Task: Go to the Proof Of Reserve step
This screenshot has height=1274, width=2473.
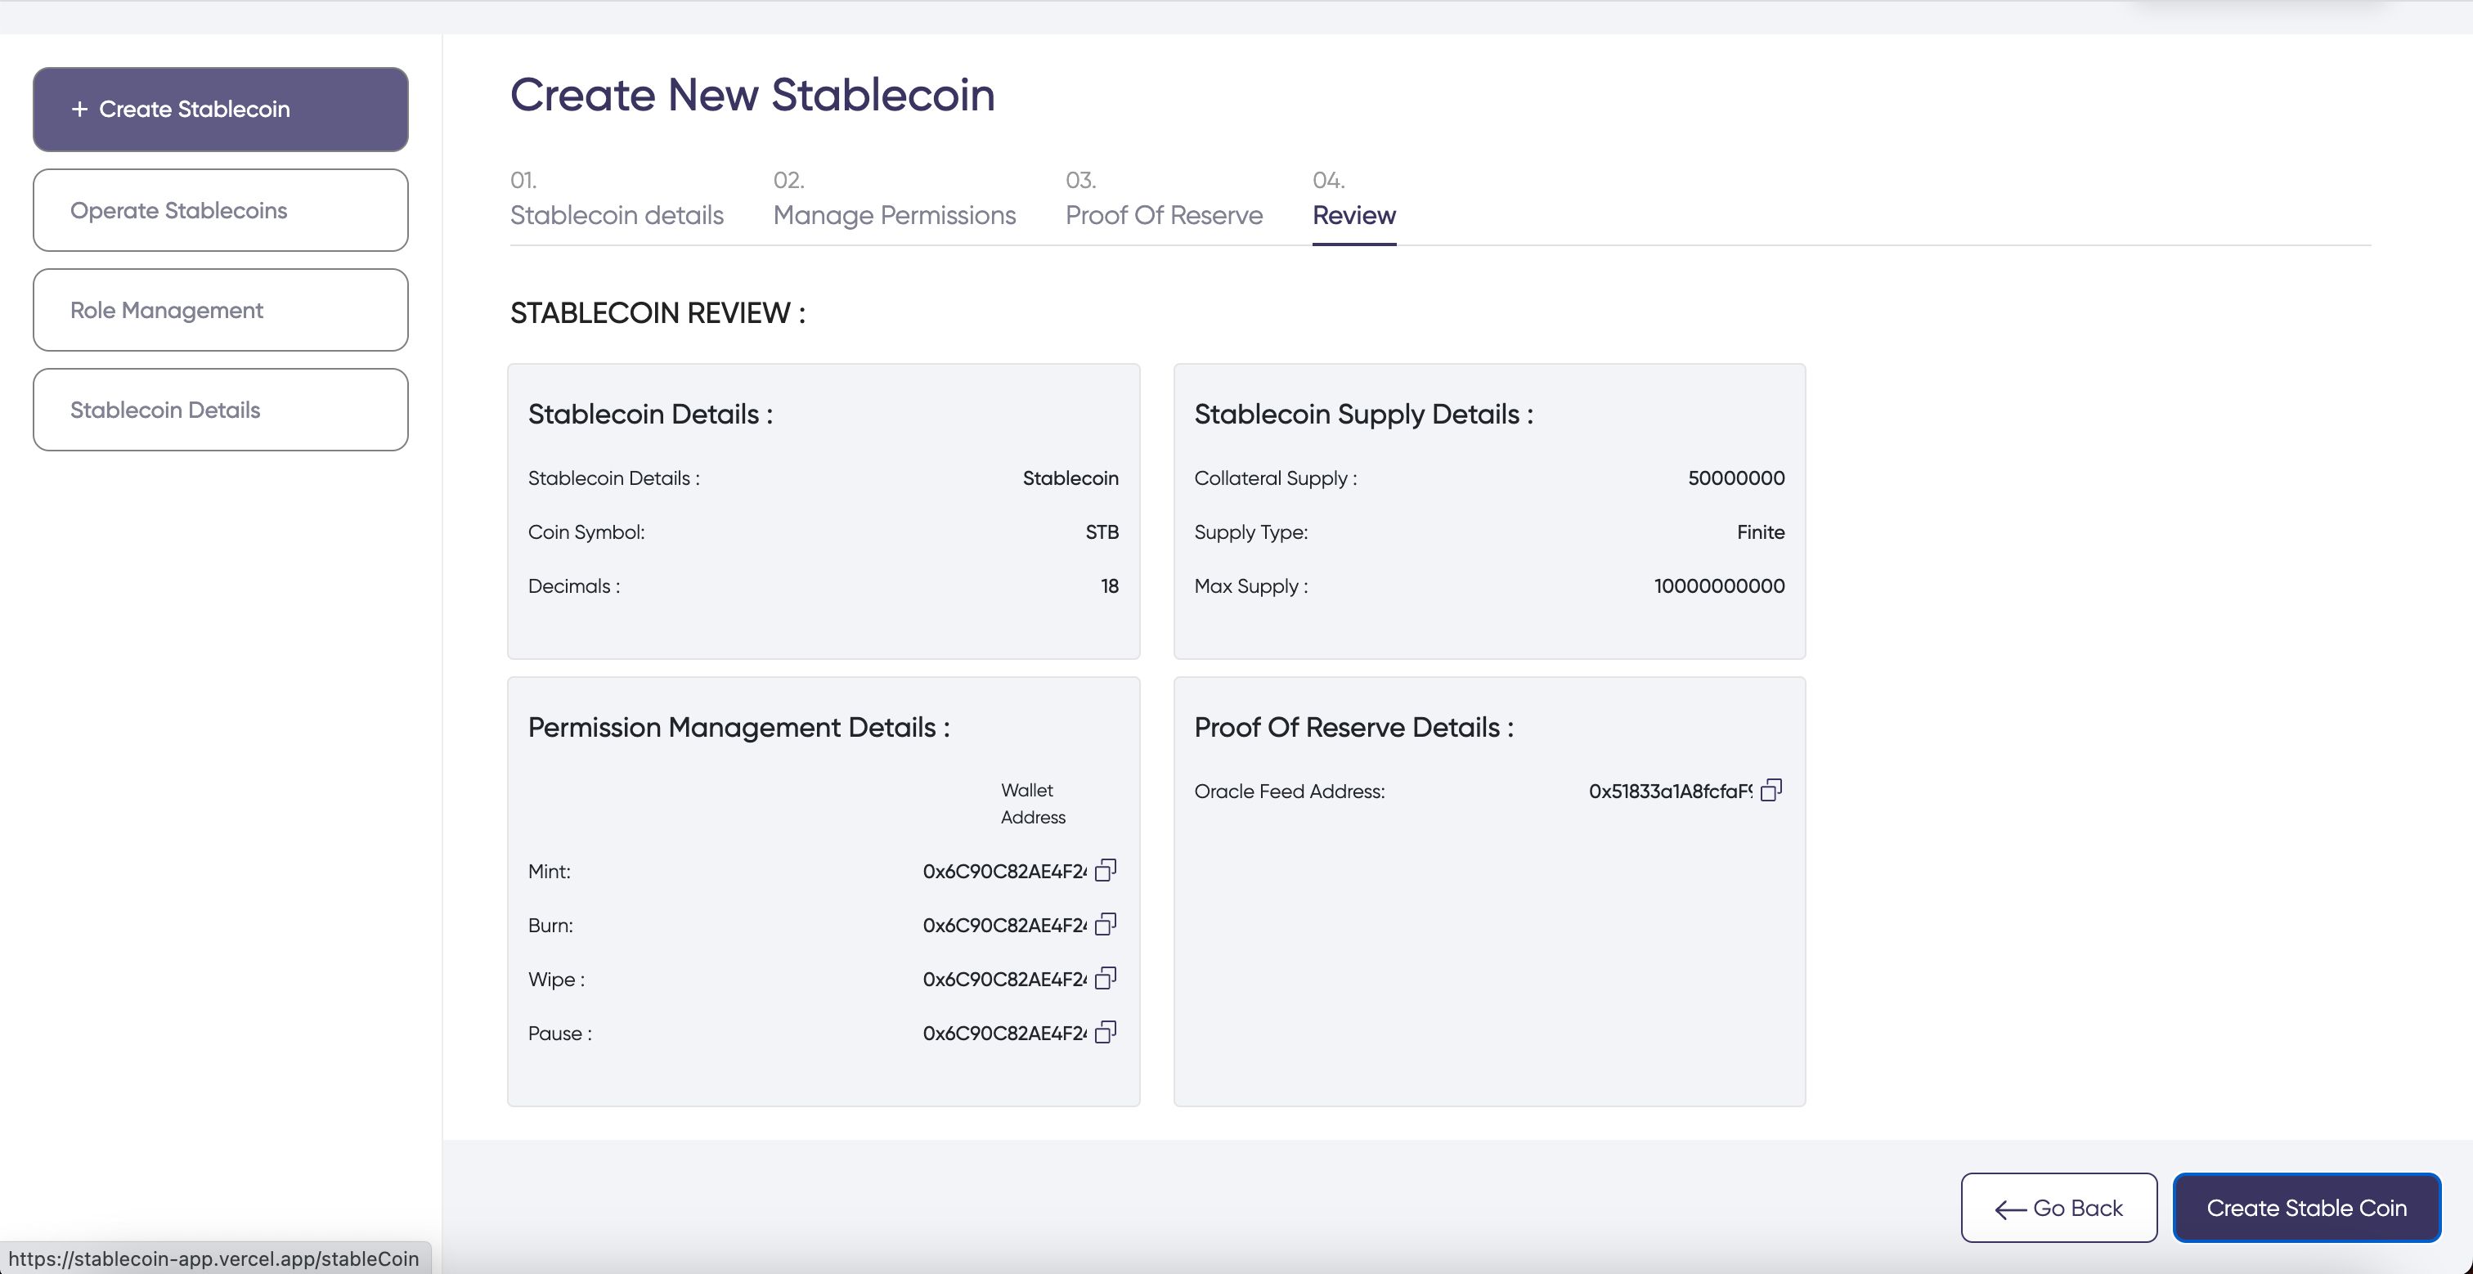Action: pos(1164,199)
